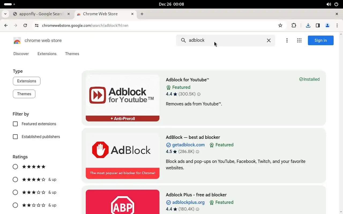Open the store's more options dots
Image resolution: width=343 pixels, height=214 pixels.
[287, 40]
